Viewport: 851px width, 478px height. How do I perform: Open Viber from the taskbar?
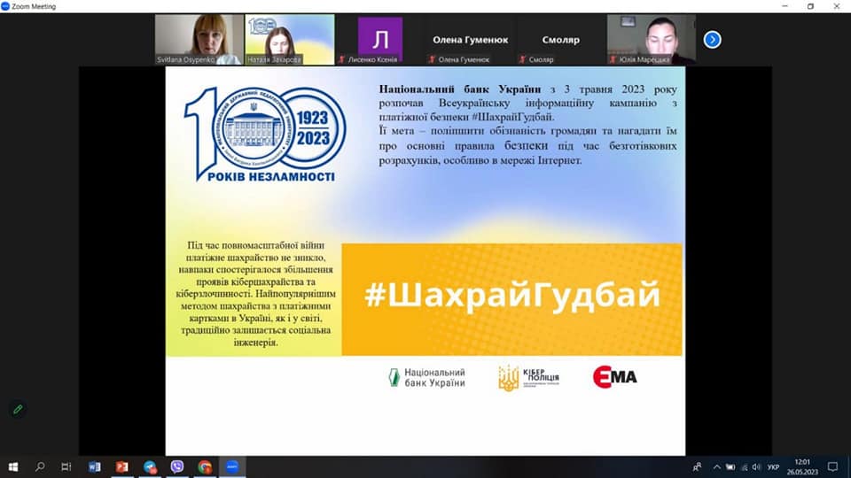pos(177,466)
